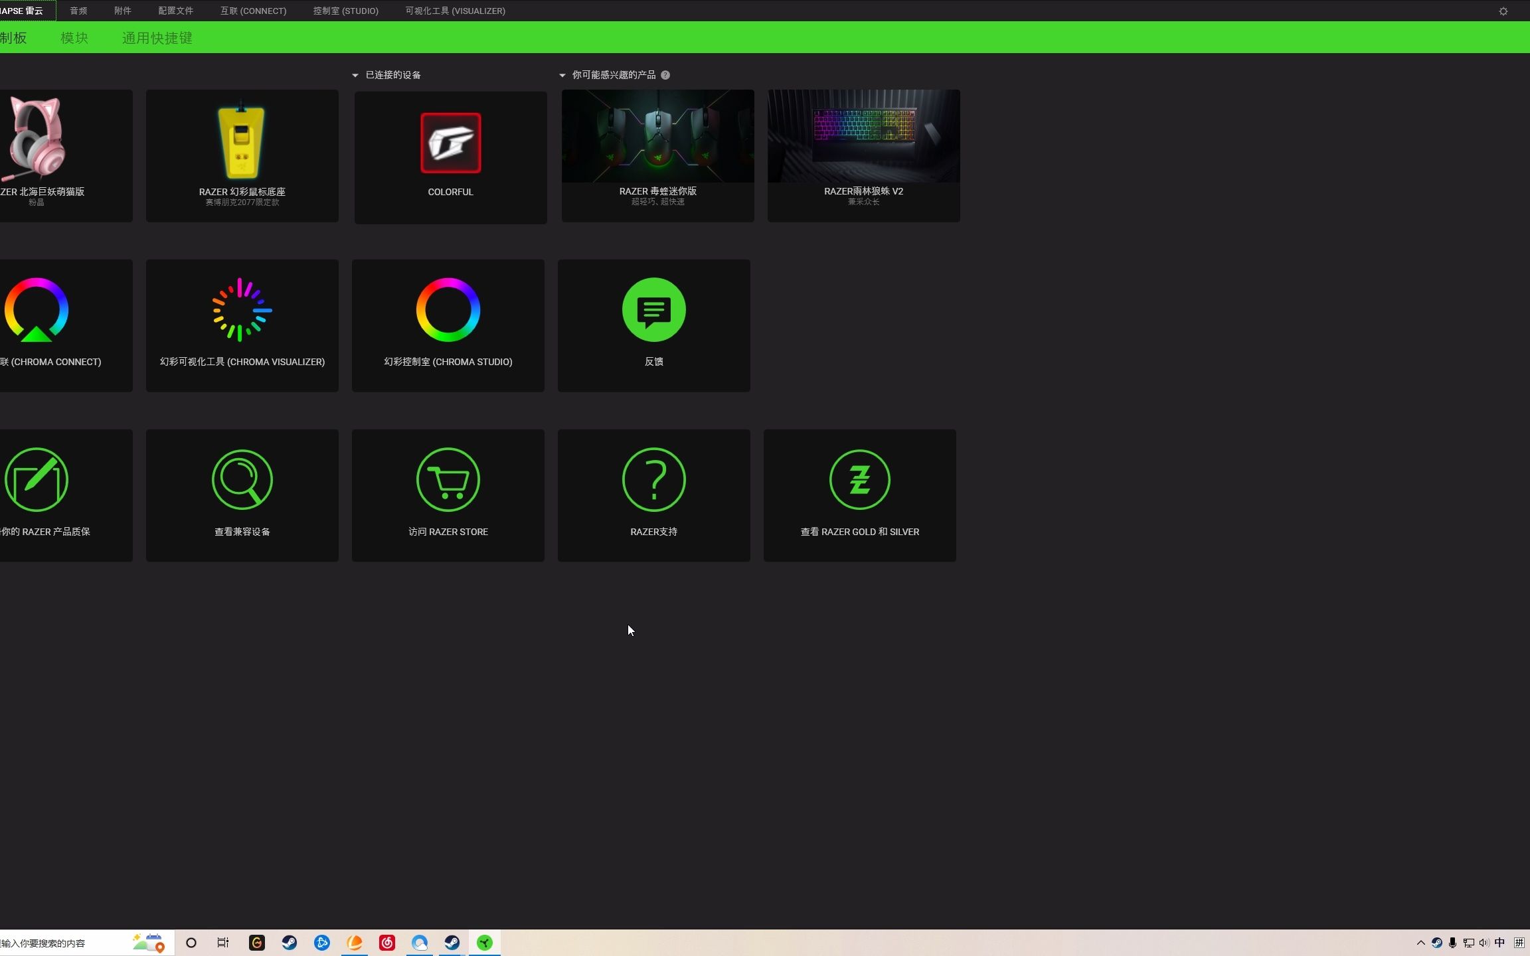
Task: Click the help question mark beside 你可能感兴趣的产品
Action: (665, 75)
